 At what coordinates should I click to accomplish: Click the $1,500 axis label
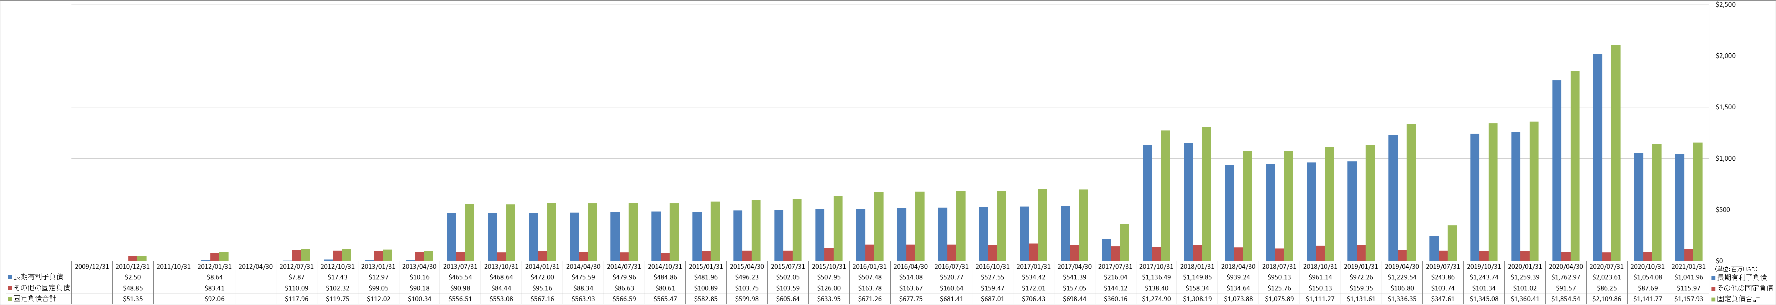point(1726,108)
